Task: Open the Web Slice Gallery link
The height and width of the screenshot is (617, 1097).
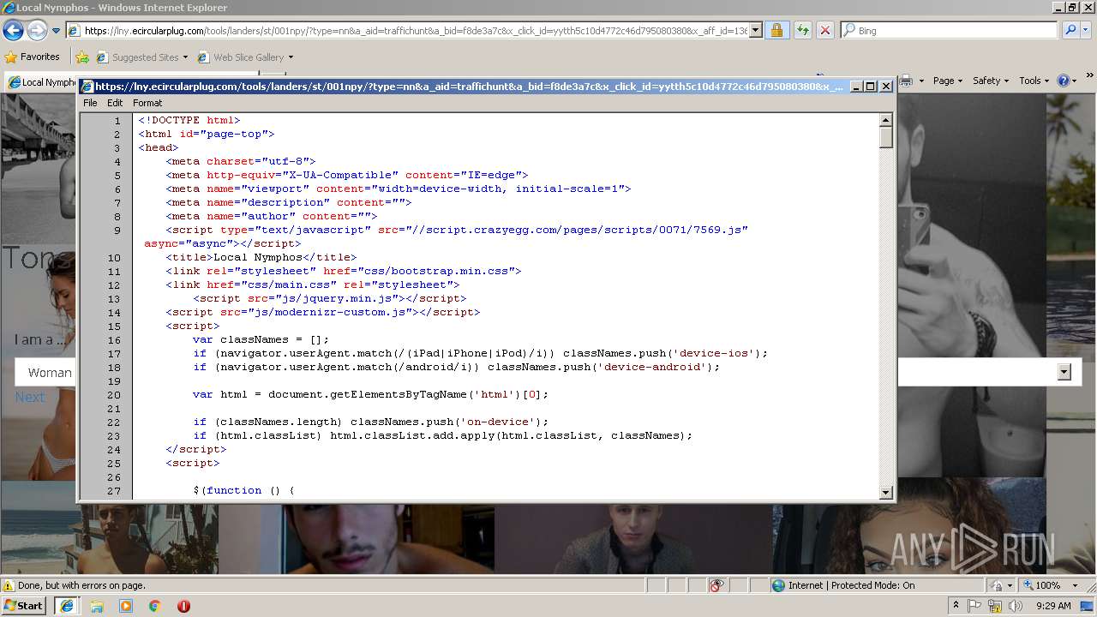Action: tap(240, 57)
